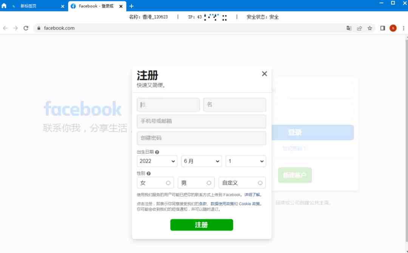Click the 安全状态: 安全 status text
Screen dimensions: 408x253
tap(263, 17)
